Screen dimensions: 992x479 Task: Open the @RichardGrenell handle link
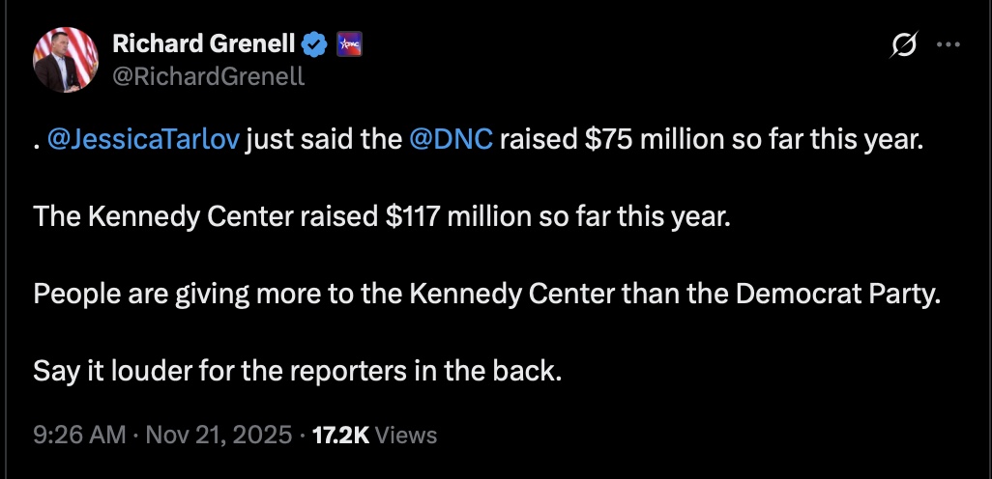pos(209,75)
